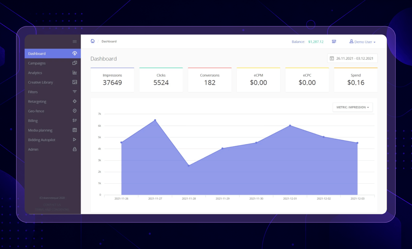Open Billing via its dollar icon
The width and height of the screenshot is (412, 249).
75,121
